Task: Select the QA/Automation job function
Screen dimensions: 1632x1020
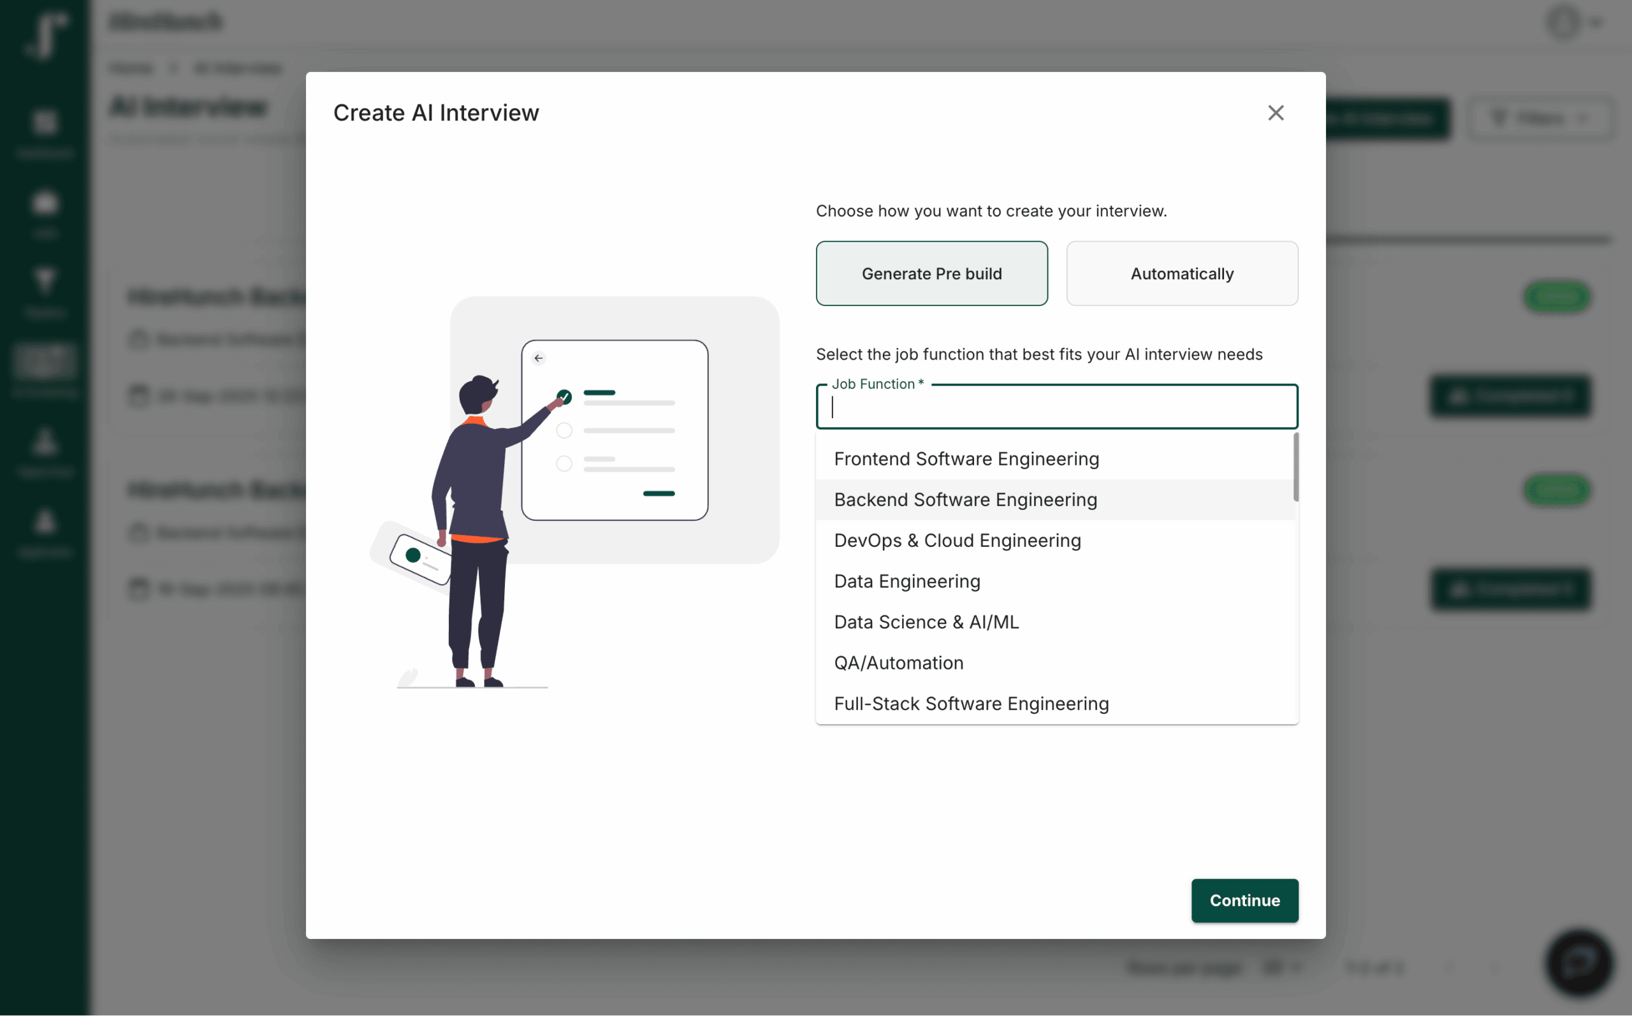Action: 898,663
